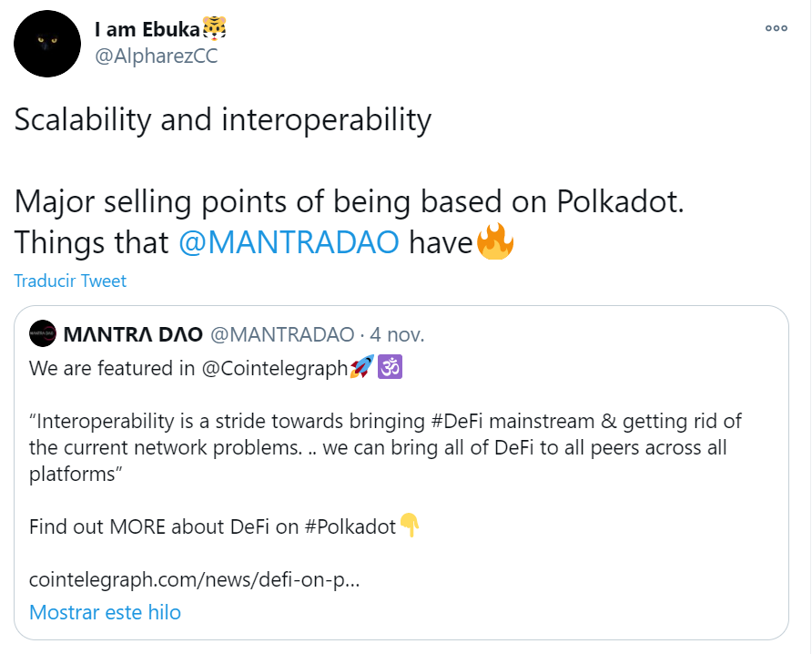The height and width of the screenshot is (654, 812).
Task: Click the fire emoji in the tweet
Action: (495, 242)
